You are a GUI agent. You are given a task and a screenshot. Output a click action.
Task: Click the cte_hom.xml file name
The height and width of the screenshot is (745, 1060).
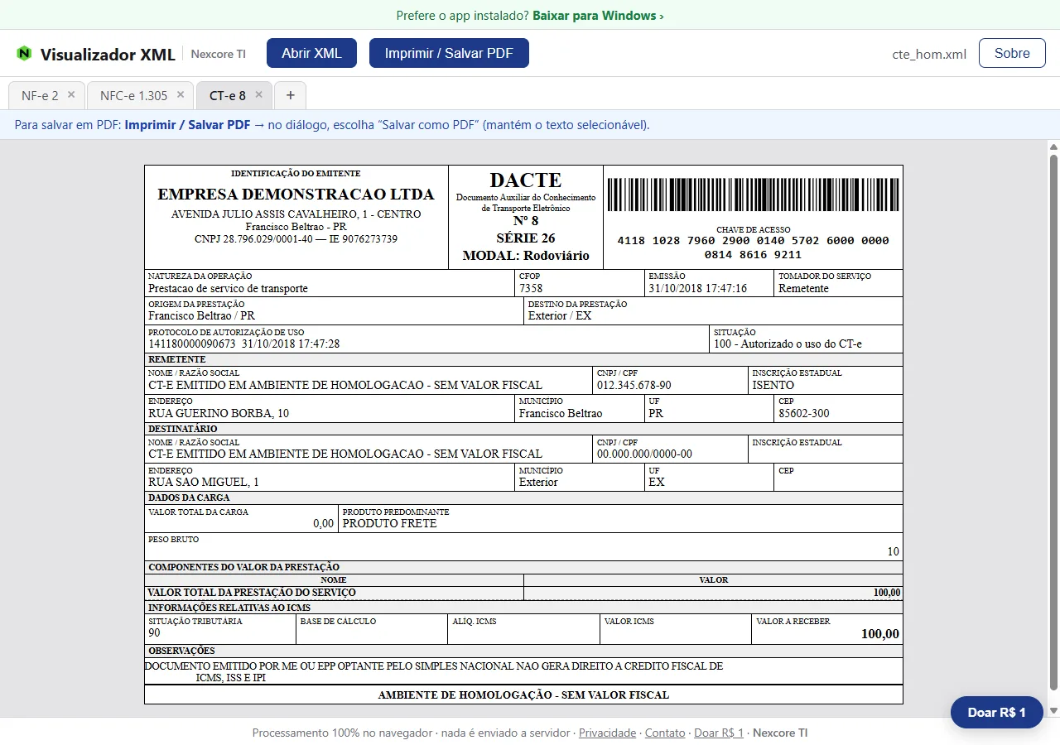pos(929,54)
